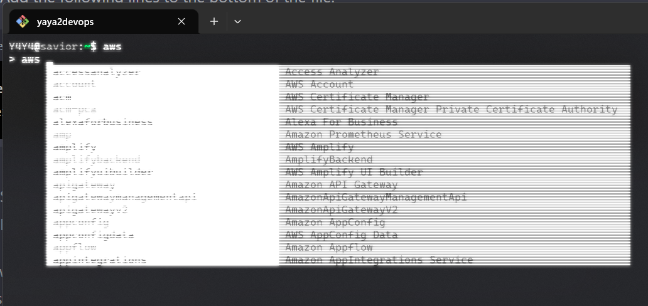This screenshot has height=306, width=648.
Task: Select the Access Analyzer description
Action: 332,72
